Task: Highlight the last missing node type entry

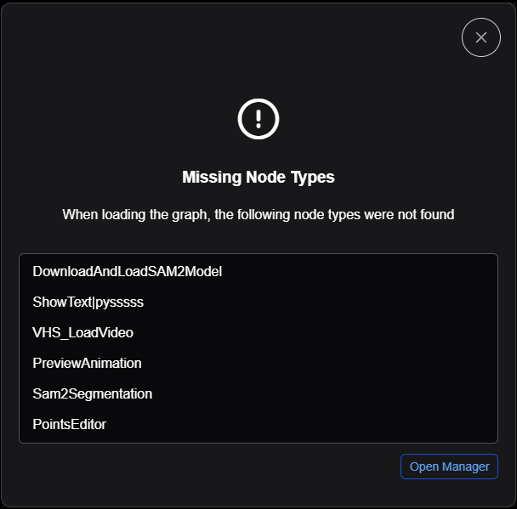Action: [x=70, y=425]
